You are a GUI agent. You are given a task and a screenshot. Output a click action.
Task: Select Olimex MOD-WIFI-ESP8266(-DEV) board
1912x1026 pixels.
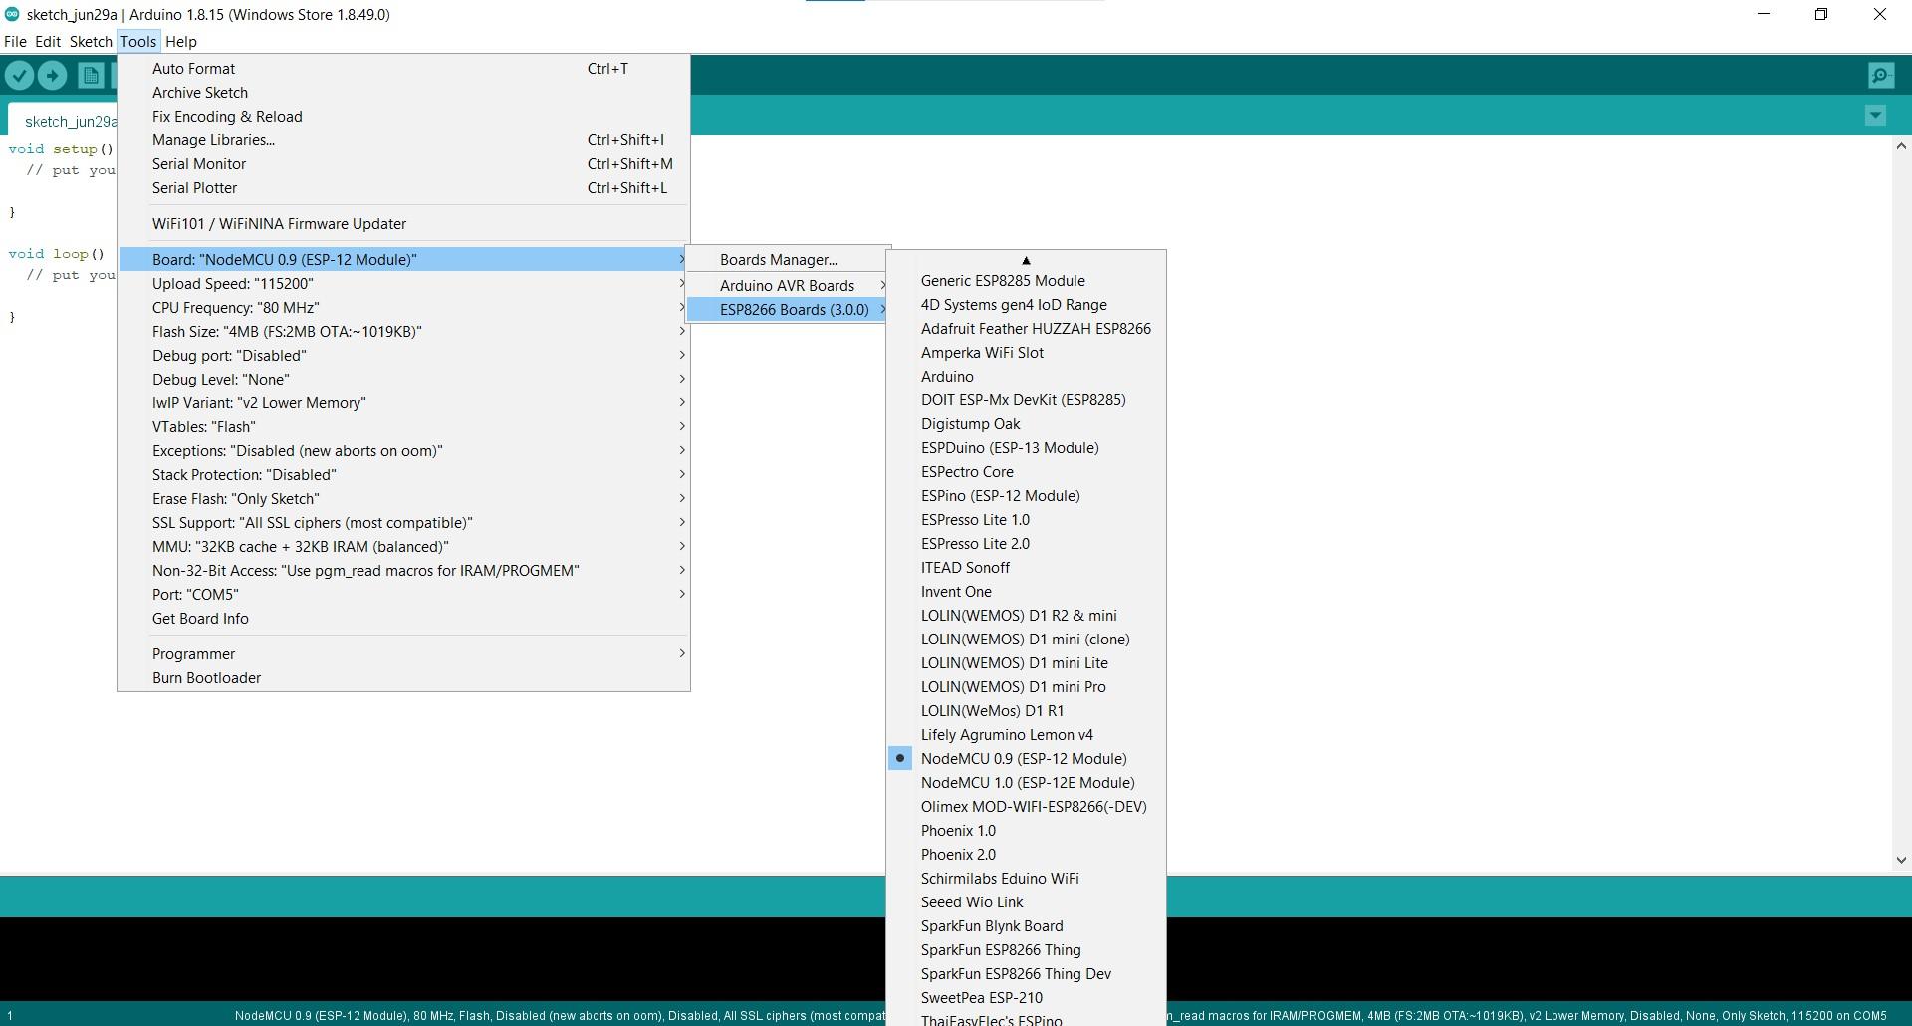click(x=1026, y=807)
